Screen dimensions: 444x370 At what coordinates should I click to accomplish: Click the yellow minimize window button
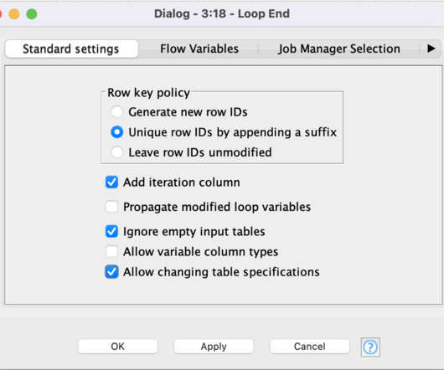click(x=14, y=14)
